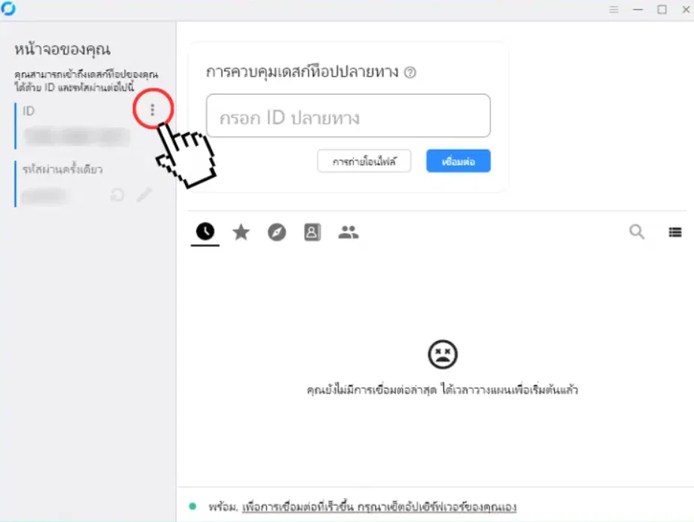
Task: Click the help question mark icon
Action: point(410,72)
